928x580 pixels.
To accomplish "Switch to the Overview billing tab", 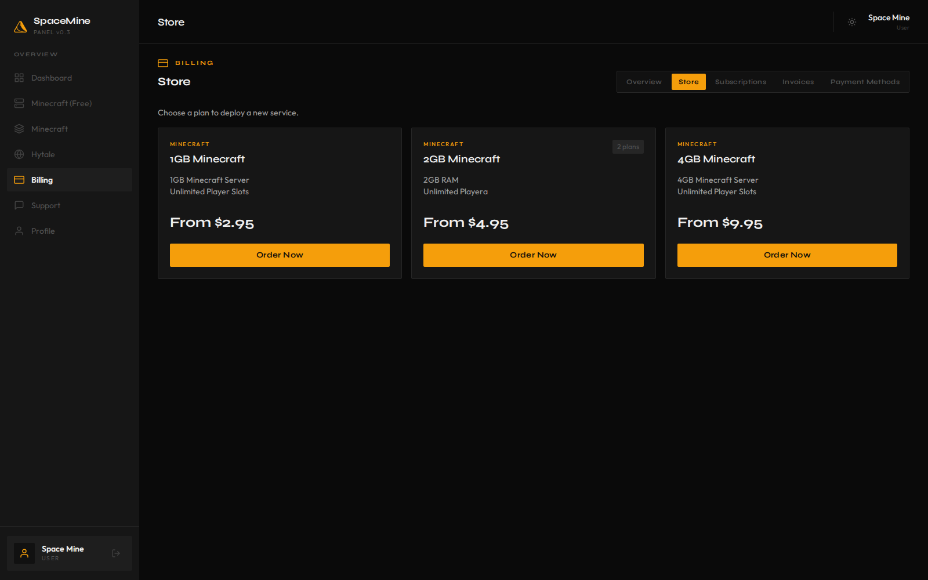I will point(644,82).
